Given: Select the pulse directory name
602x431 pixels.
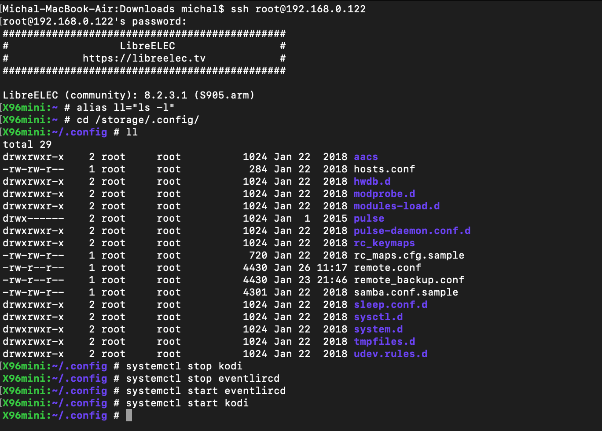Looking at the screenshot, I should (369, 219).
